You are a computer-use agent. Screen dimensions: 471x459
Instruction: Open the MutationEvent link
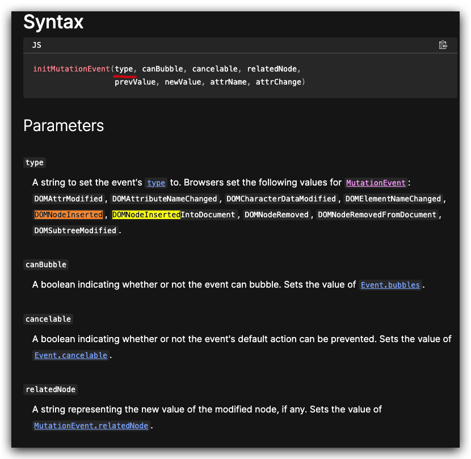376,183
